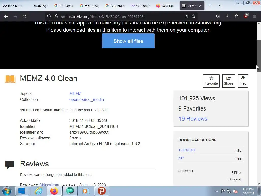Screen dimensions: 261x196
Task: Switch to the 403 Forbidden tab
Action: 141,6
